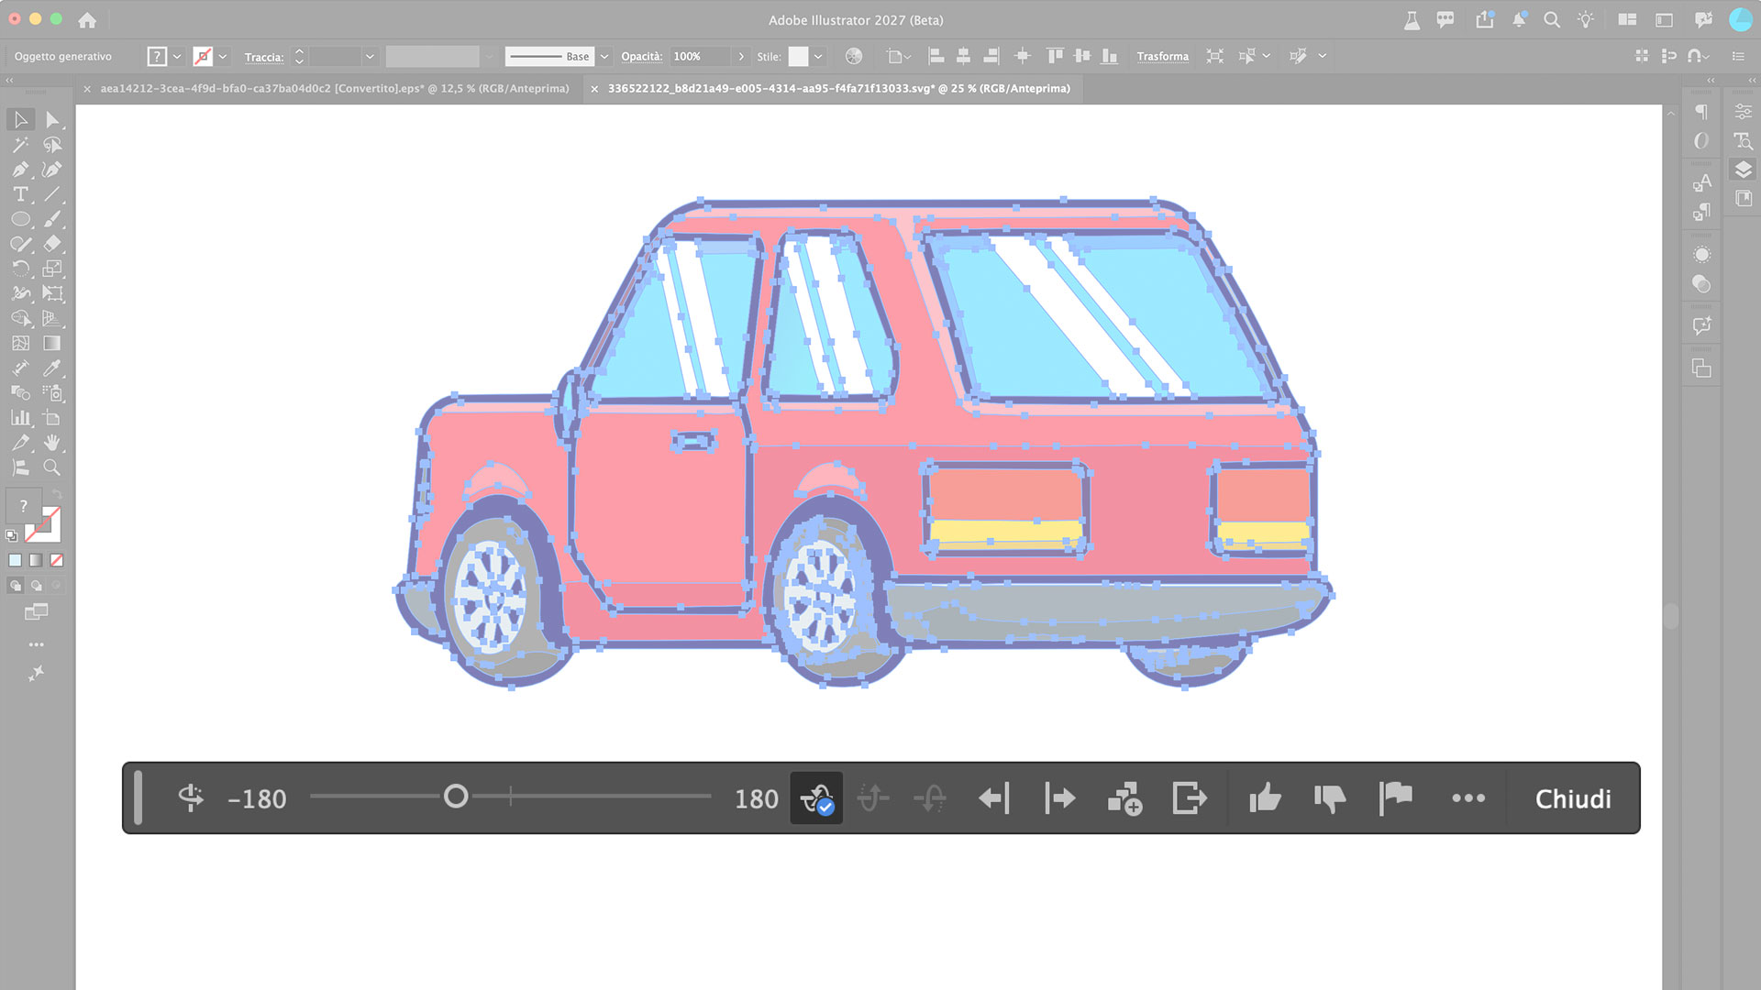Select the Eraser tool

point(52,244)
